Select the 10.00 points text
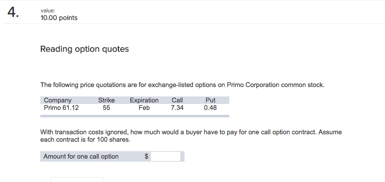The height and width of the screenshot is (182, 385). (x=59, y=18)
